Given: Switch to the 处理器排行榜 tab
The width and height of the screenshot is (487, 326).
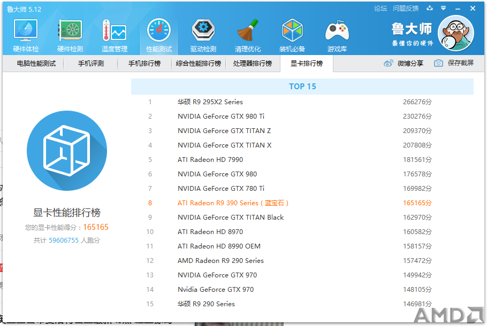Looking at the screenshot, I should coord(253,63).
